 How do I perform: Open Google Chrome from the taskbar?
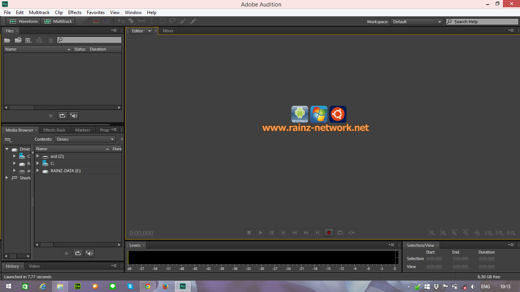click(x=148, y=286)
